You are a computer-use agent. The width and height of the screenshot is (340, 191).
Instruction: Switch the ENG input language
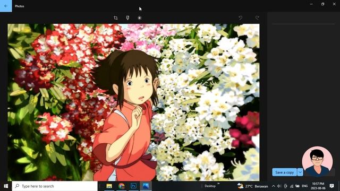(304, 186)
